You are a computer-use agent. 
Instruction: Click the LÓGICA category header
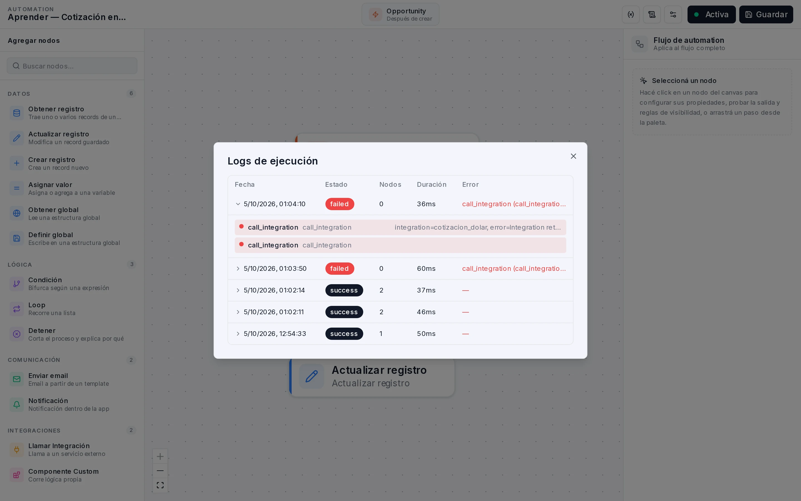coord(20,264)
